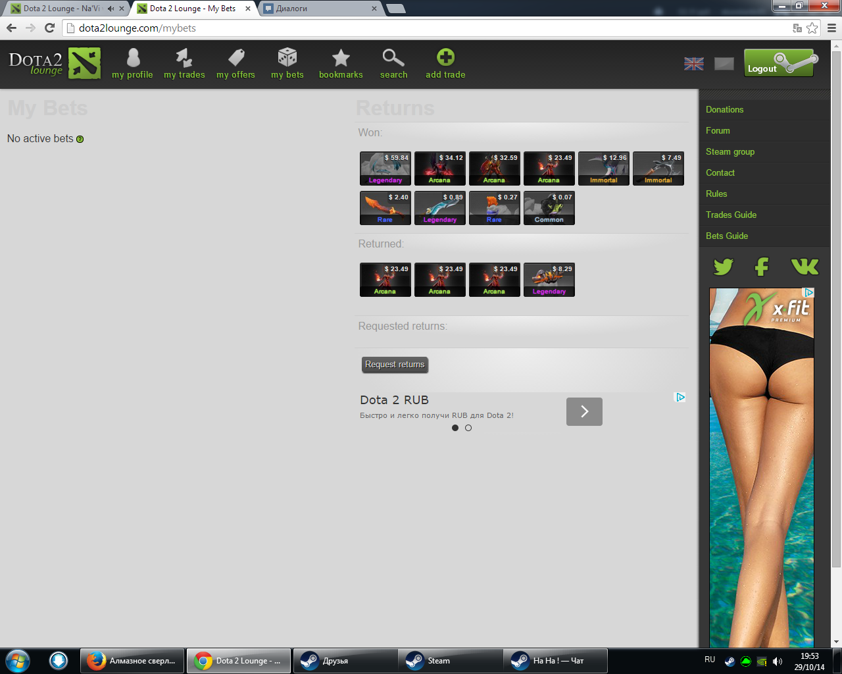Switch language with the Russian flag
This screenshot has height=674, width=842.
pos(724,64)
